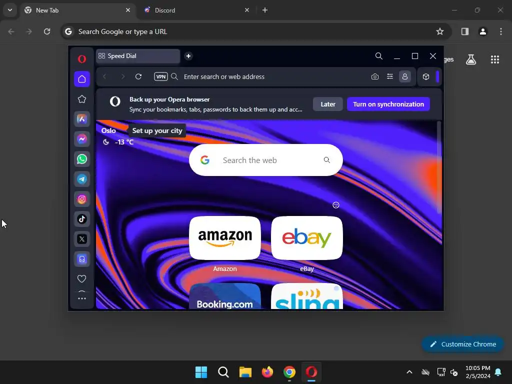512x384 pixels.
Task: Expand Chrome tab search dropdown arrow
Action: point(10,10)
